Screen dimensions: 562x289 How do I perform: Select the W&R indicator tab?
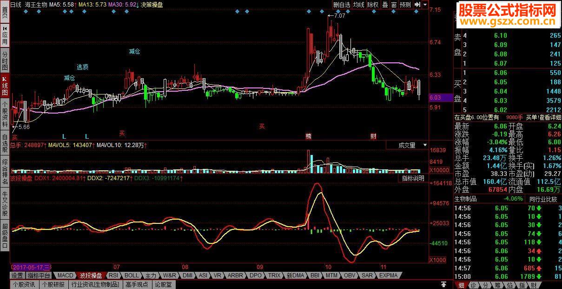(x=170, y=276)
